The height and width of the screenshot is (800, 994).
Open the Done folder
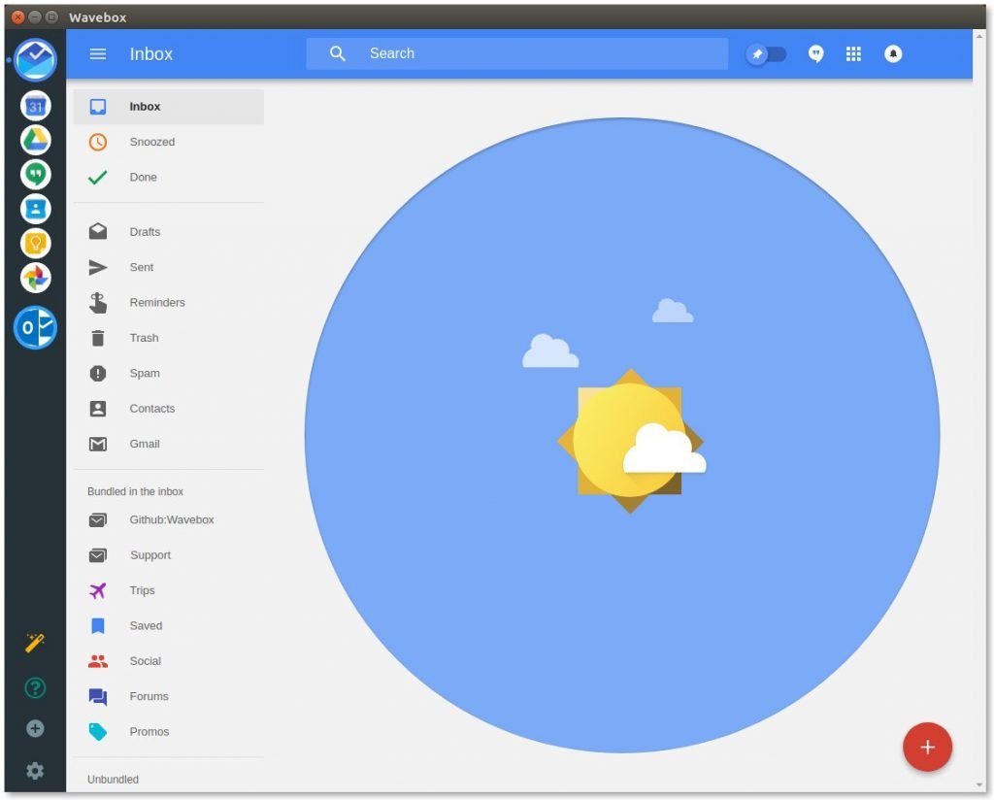click(x=143, y=178)
